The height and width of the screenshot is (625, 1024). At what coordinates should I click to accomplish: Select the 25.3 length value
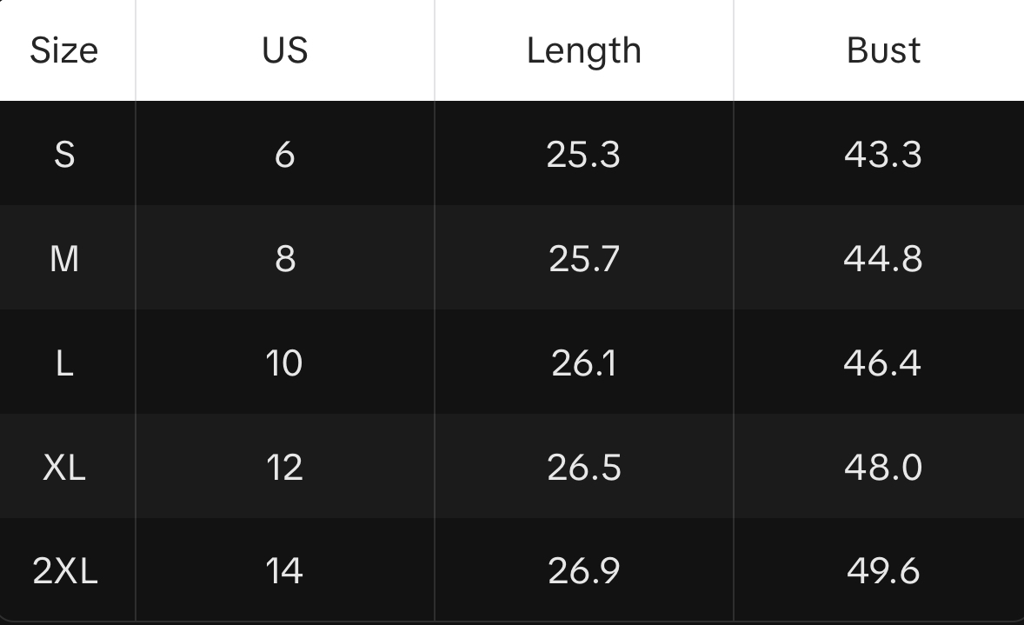click(x=583, y=155)
